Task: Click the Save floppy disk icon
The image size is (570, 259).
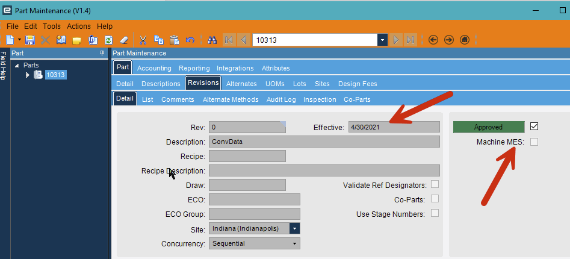Action: coord(30,40)
